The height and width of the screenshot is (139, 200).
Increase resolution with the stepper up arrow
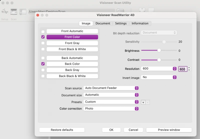[189, 68]
